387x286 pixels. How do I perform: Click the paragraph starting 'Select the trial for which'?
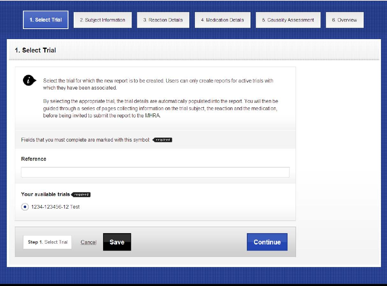158,84
